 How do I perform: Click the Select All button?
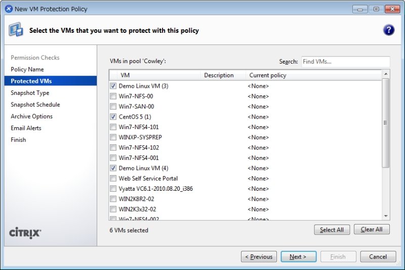(x=332, y=230)
